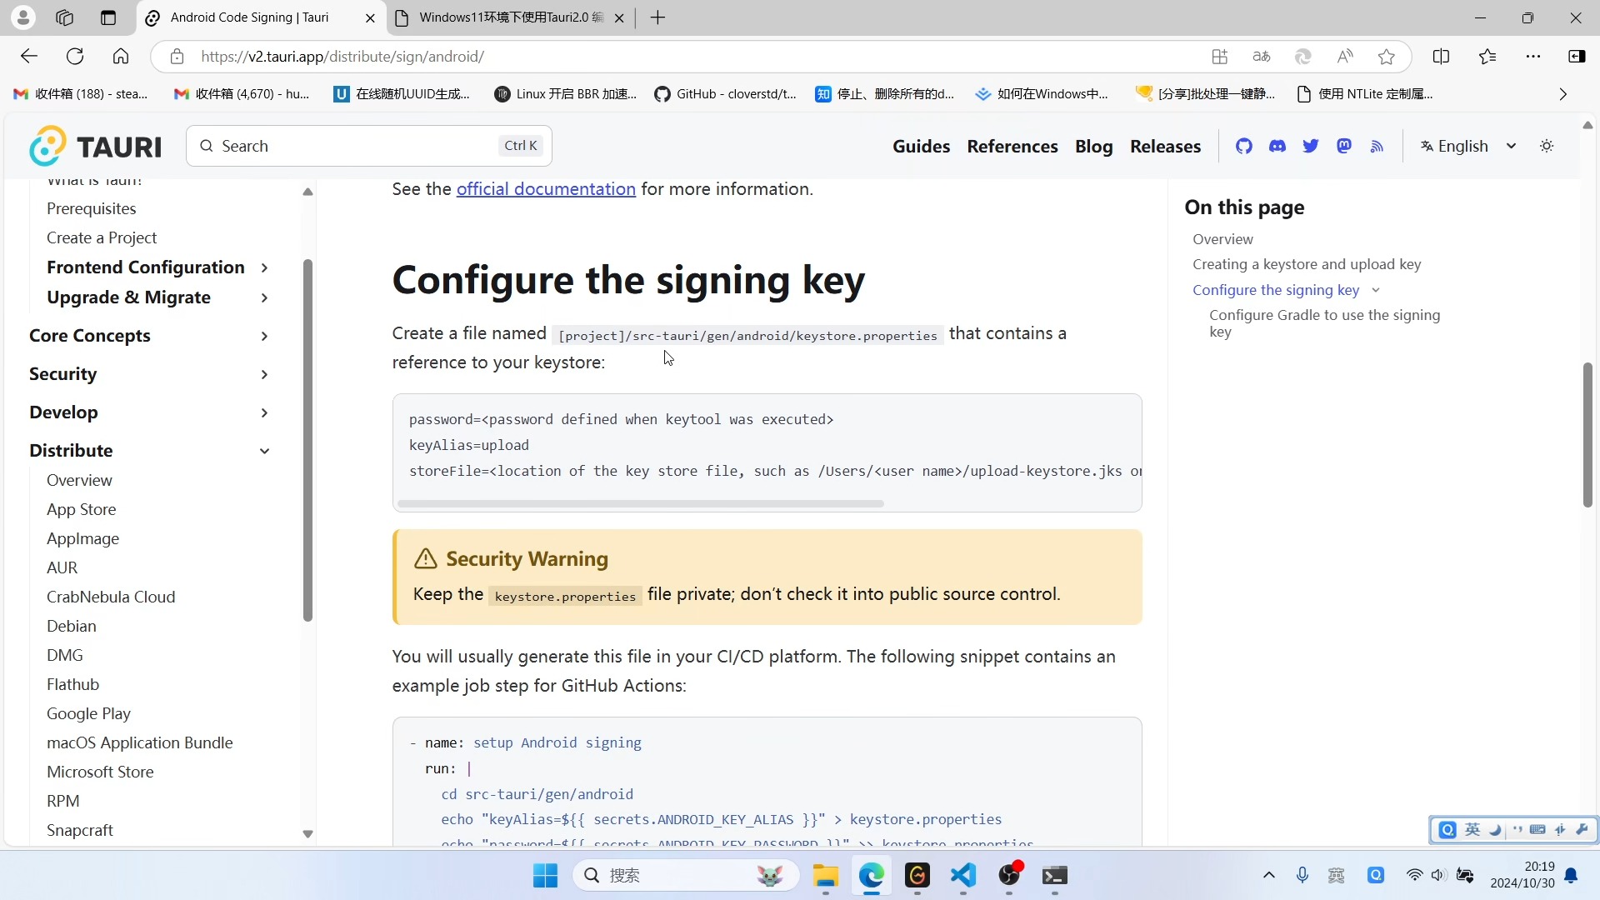This screenshot has width=1600, height=900.
Task: Open Twitter social icon link
Action: pos(1311,146)
